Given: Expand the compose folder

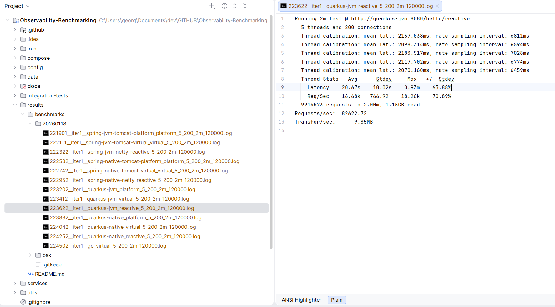Looking at the screenshot, I should (x=15, y=58).
